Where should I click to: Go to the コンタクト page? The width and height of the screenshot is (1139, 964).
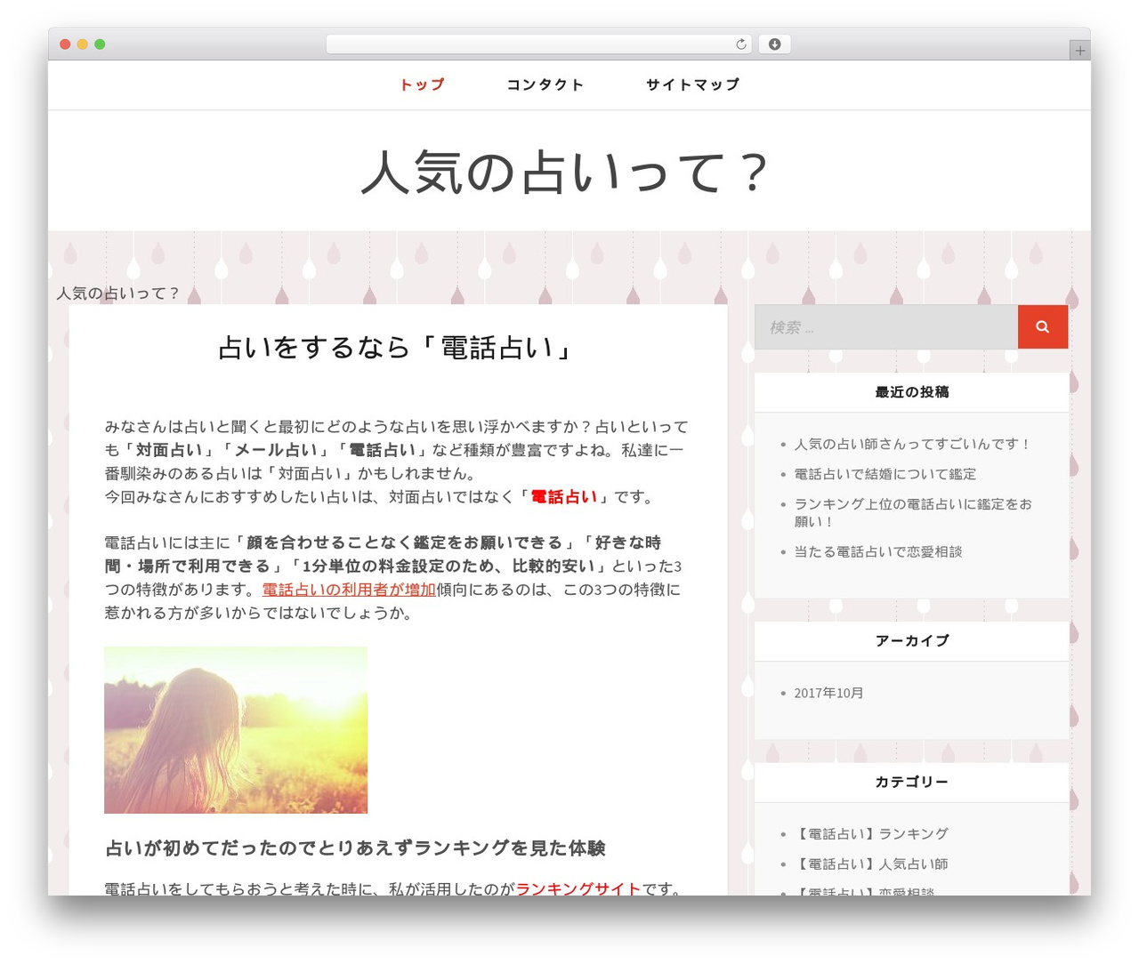click(545, 84)
